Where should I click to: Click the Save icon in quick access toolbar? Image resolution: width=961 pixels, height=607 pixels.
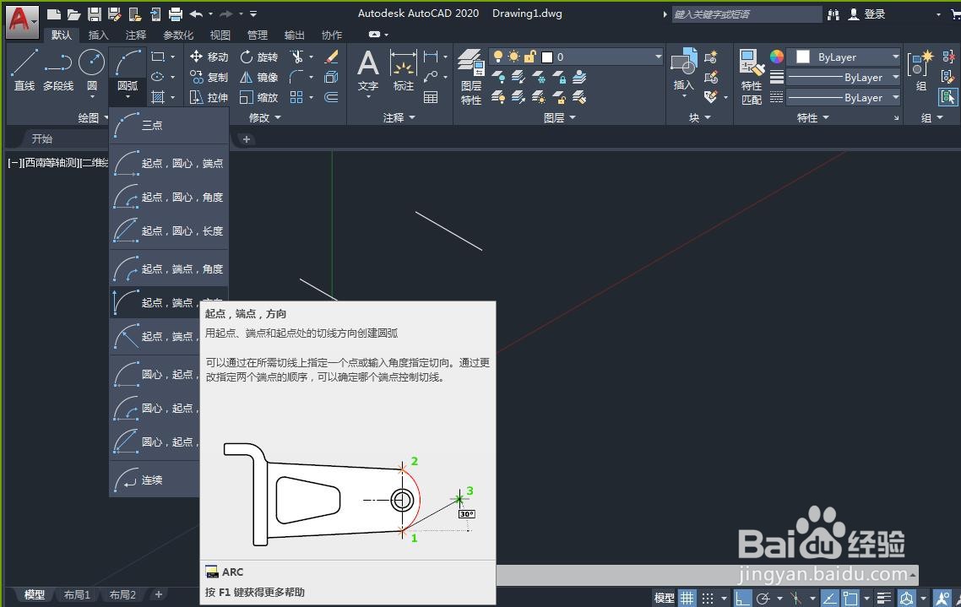(x=94, y=14)
